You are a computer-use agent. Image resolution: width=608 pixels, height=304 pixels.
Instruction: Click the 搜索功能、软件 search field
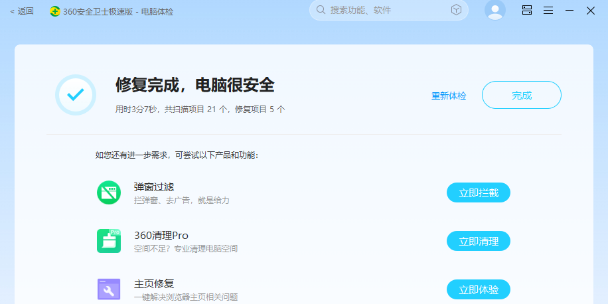(x=385, y=10)
